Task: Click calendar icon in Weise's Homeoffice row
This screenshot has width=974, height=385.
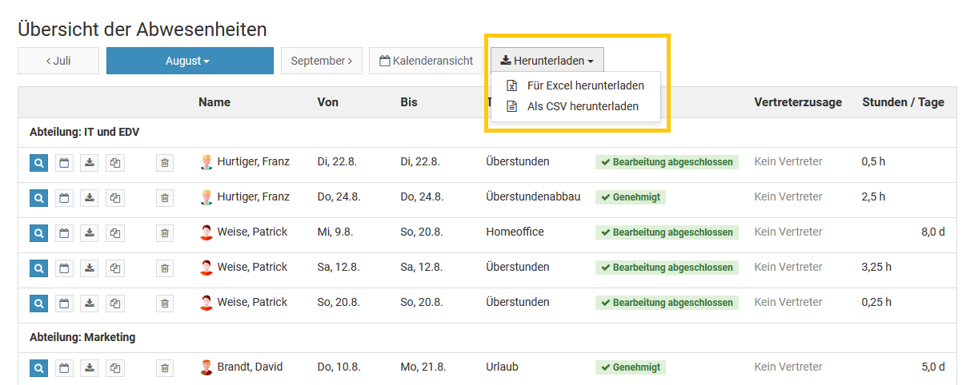Action: coord(64,232)
